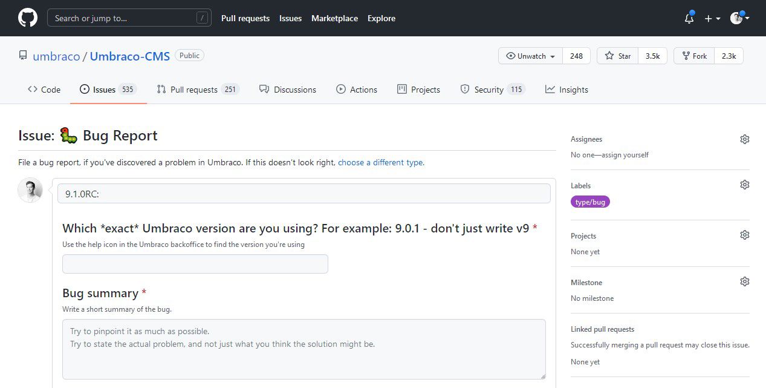View the 248 watchers count

(x=576, y=56)
